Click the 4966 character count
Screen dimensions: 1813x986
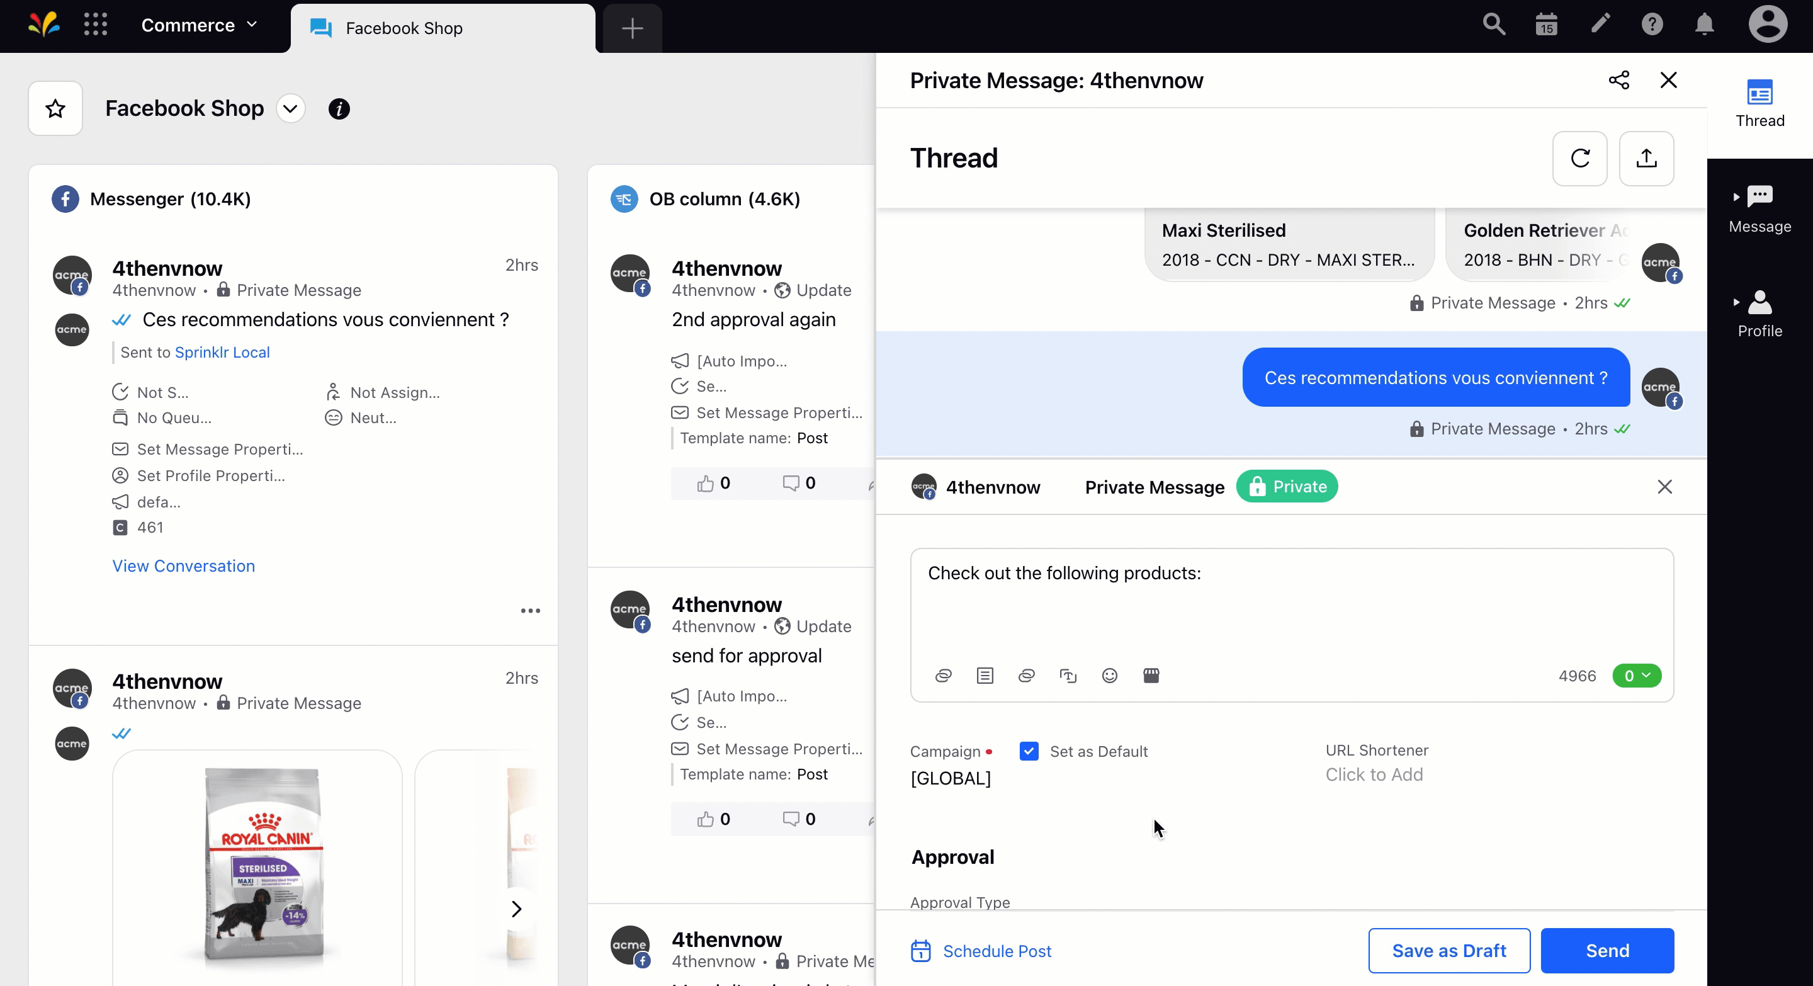[1576, 676]
